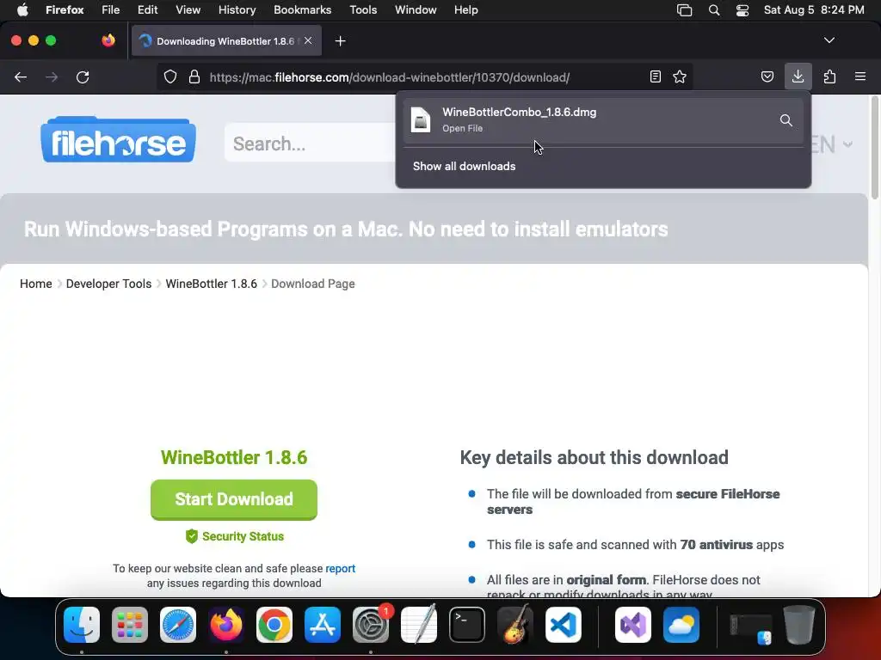
Task: Launch Safari from the Dock
Action: [178, 624]
